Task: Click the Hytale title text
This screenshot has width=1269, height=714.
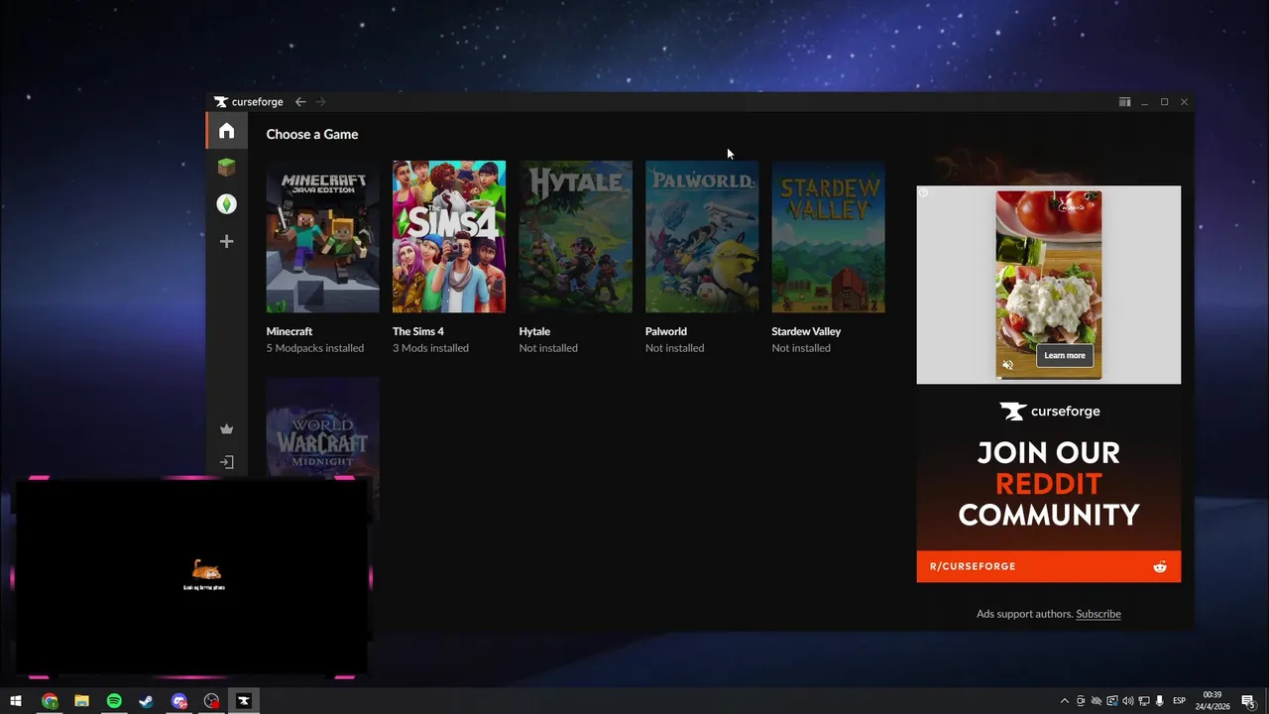Action: pyautogui.click(x=534, y=331)
